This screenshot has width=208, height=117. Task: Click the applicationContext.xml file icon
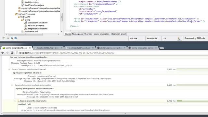25,23
